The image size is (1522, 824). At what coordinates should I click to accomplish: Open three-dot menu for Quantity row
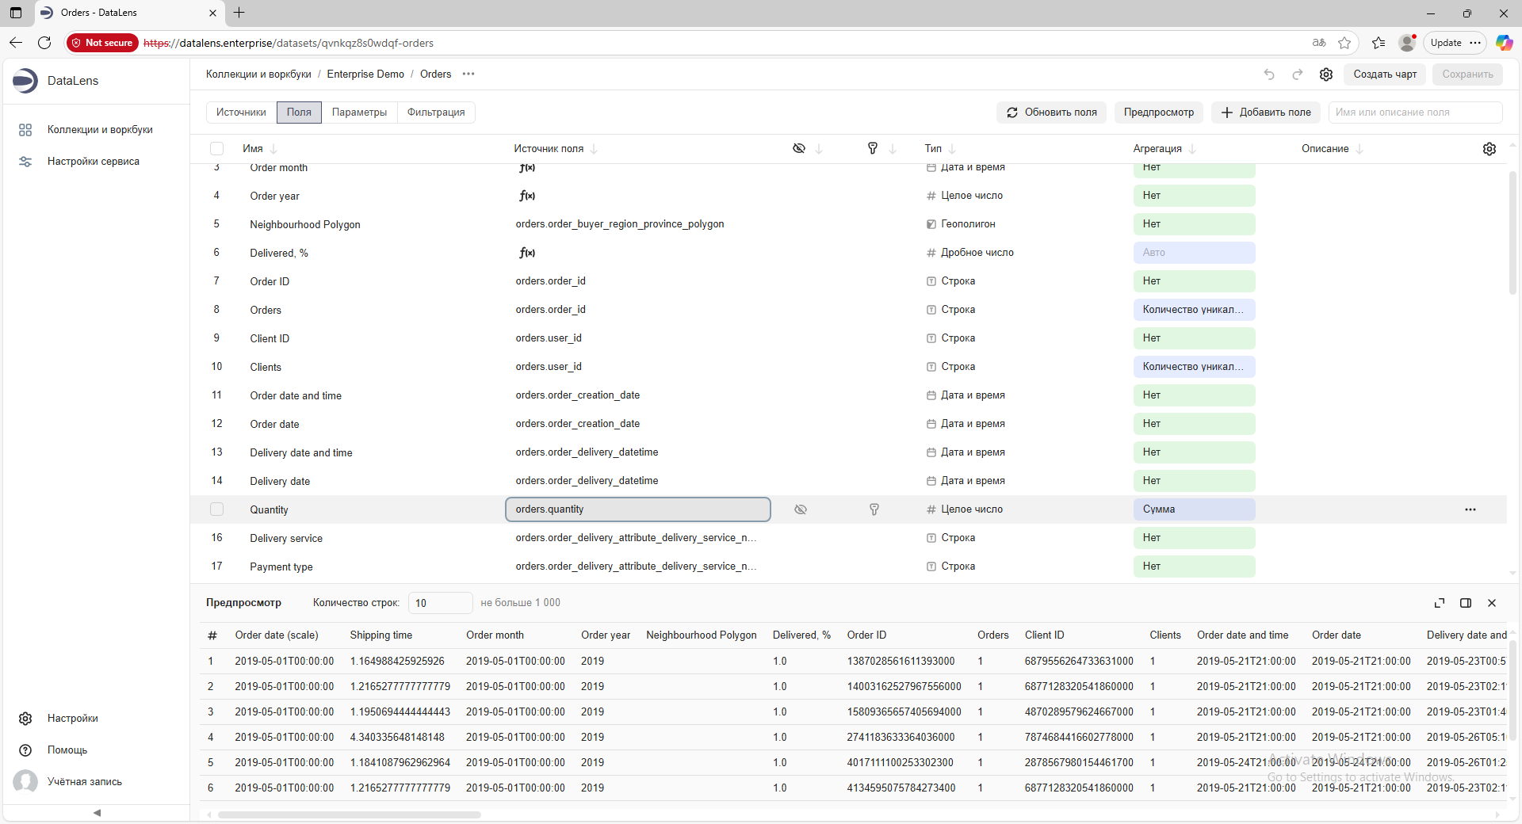pyautogui.click(x=1470, y=509)
